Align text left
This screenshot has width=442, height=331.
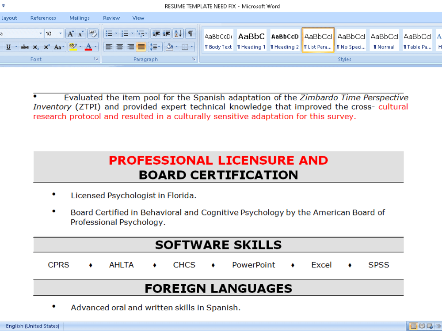(109, 47)
